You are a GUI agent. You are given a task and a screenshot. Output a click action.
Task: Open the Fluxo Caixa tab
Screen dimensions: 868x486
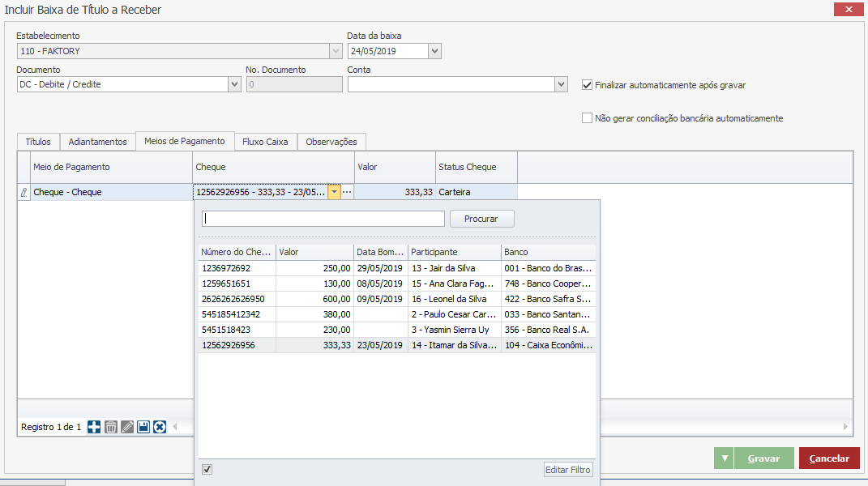pyautogui.click(x=266, y=142)
